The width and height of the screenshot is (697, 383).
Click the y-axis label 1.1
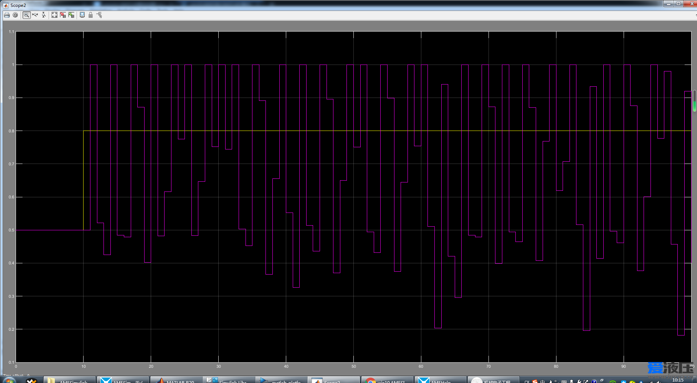coord(12,32)
